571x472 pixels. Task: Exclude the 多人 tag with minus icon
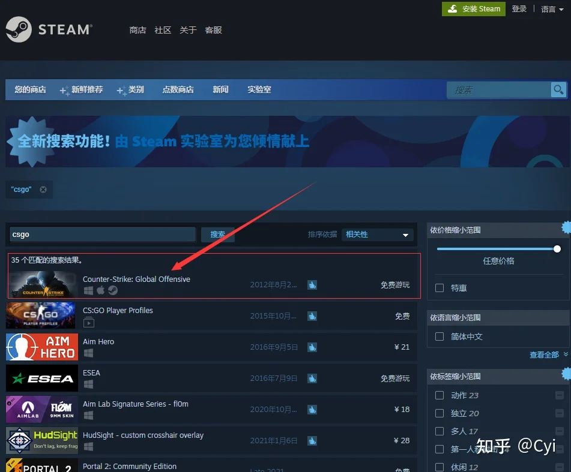tap(560, 431)
